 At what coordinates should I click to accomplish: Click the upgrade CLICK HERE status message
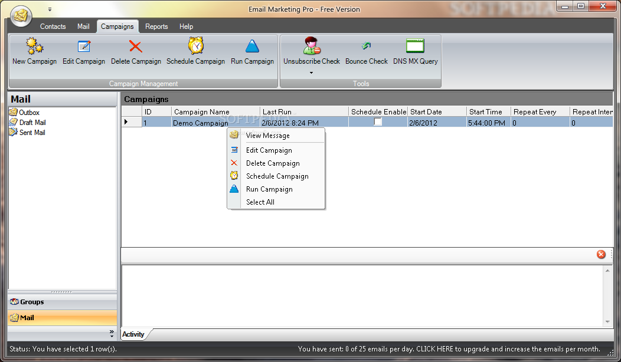click(x=449, y=349)
